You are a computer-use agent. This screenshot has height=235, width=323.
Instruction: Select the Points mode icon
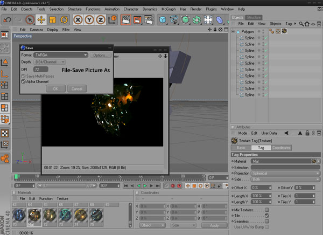[4, 85]
